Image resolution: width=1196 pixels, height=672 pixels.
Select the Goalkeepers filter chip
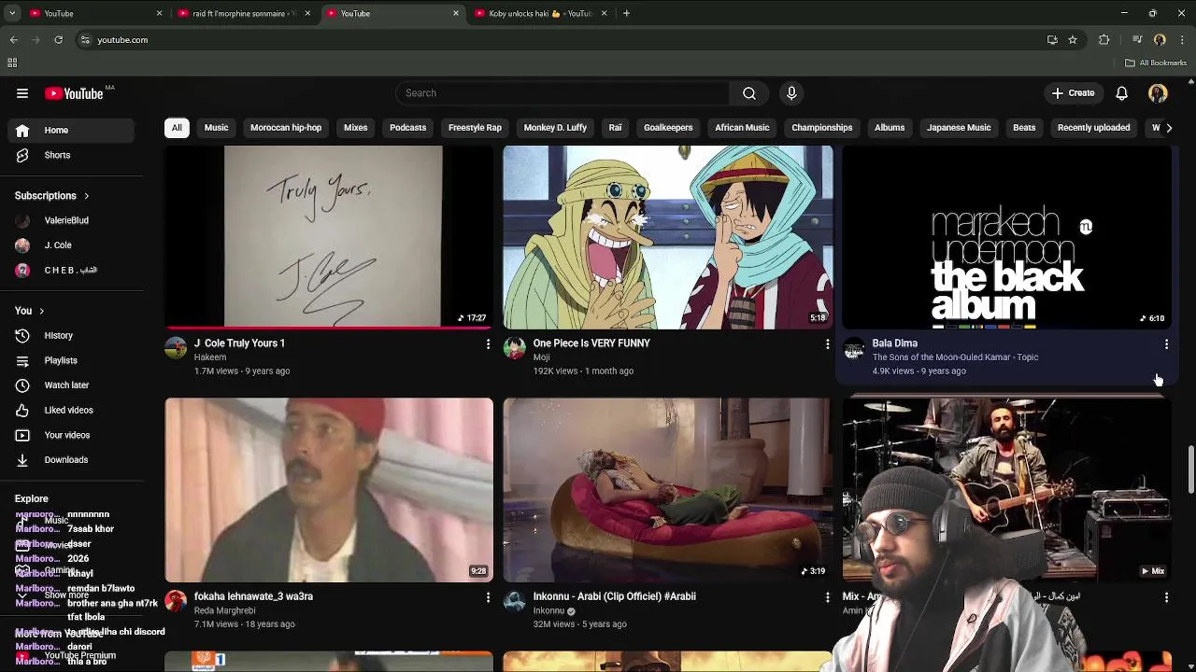[668, 128]
